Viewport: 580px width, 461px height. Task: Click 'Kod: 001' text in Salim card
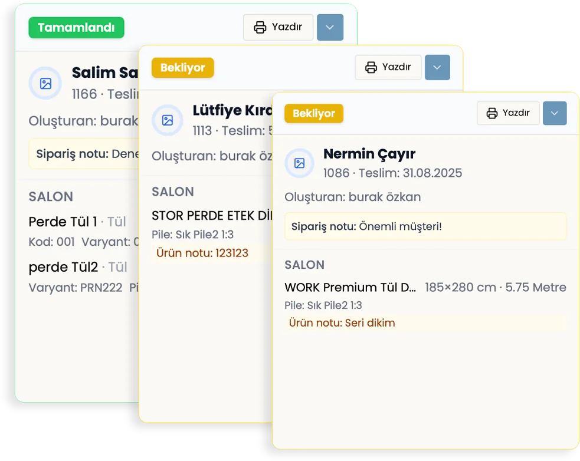tap(51, 242)
